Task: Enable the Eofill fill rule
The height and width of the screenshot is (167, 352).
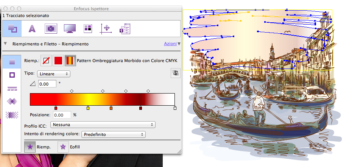Action: 63,147
